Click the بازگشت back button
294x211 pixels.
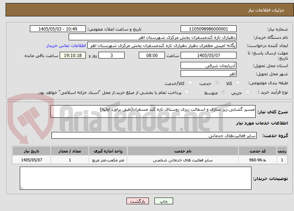tap(138, 201)
